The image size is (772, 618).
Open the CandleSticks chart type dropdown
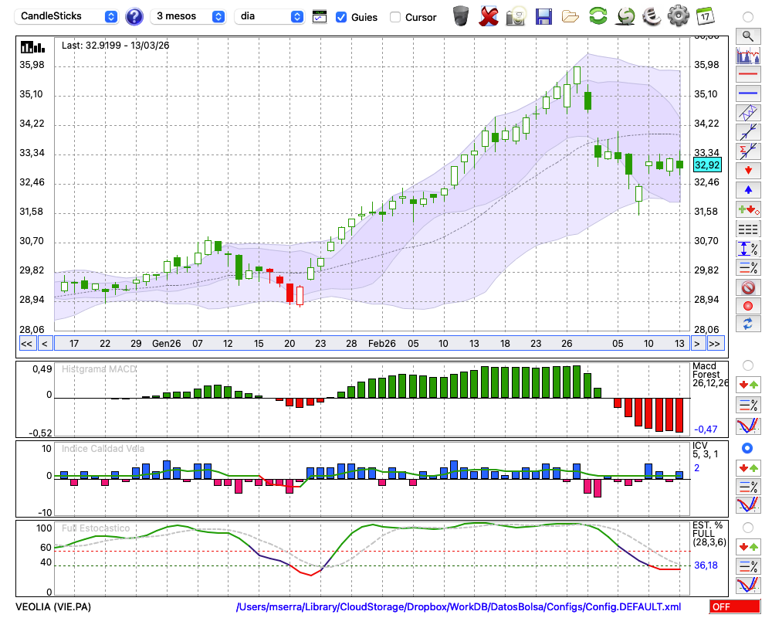(x=68, y=16)
